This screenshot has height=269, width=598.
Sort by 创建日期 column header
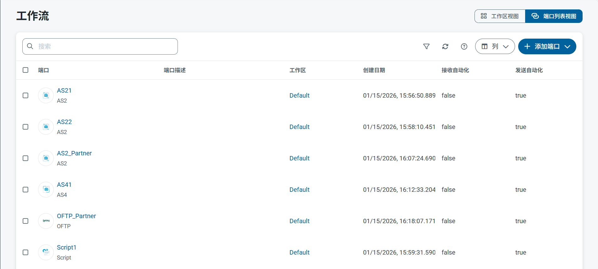374,70
